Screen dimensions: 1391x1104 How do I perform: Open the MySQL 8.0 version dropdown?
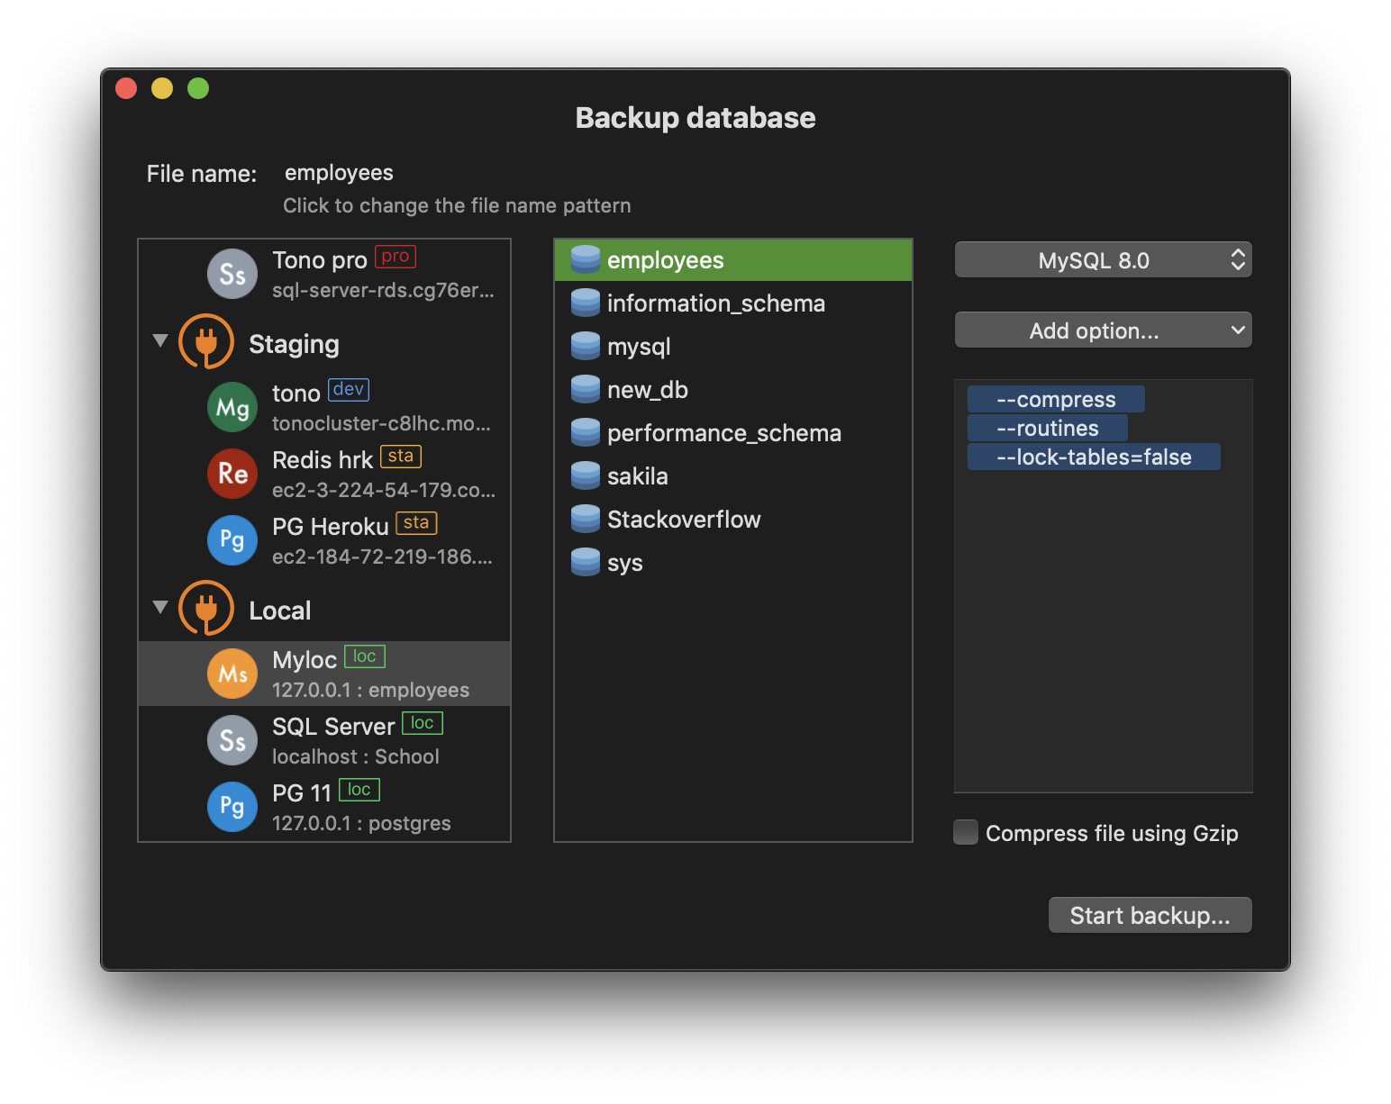click(1103, 260)
